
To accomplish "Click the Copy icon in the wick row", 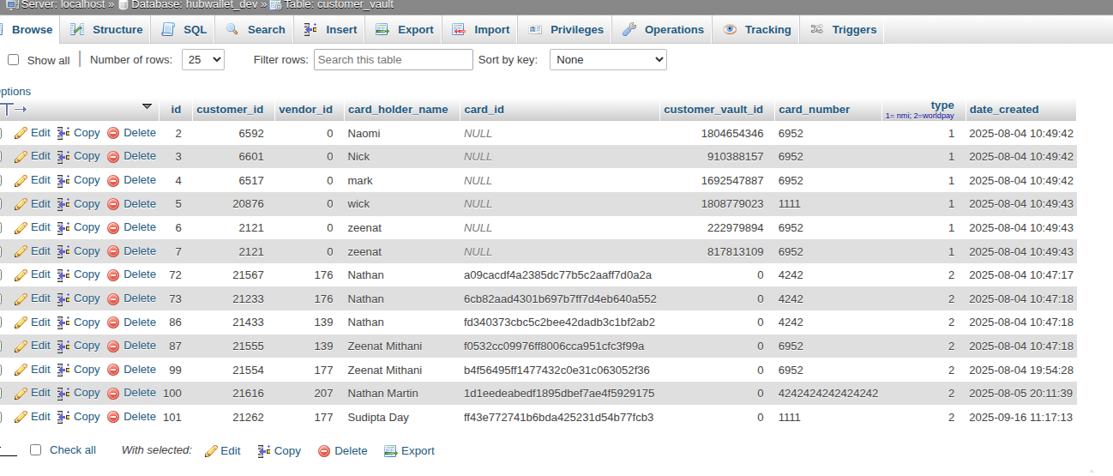I will [64, 204].
